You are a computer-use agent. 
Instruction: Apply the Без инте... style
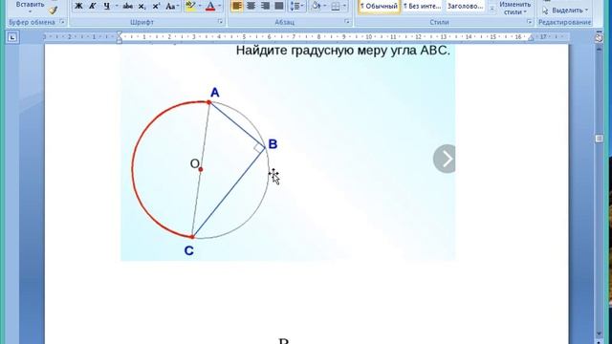(423, 7)
